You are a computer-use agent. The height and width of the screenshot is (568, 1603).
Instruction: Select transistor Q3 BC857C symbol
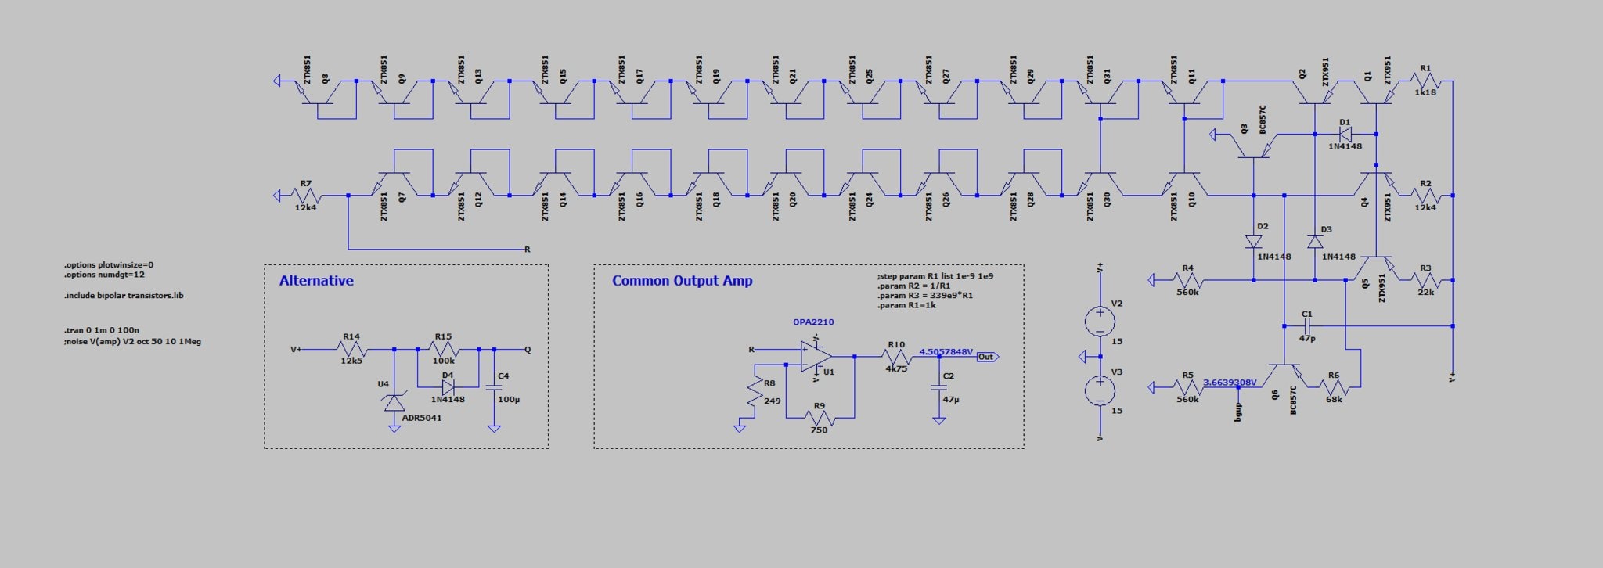1253,146
